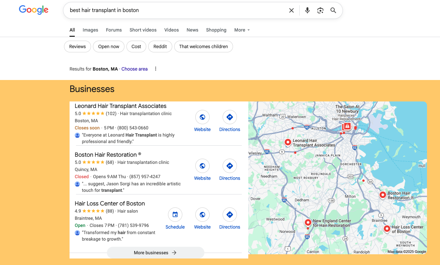
Task: Apply the Reviews filter chip
Action: coord(77,46)
